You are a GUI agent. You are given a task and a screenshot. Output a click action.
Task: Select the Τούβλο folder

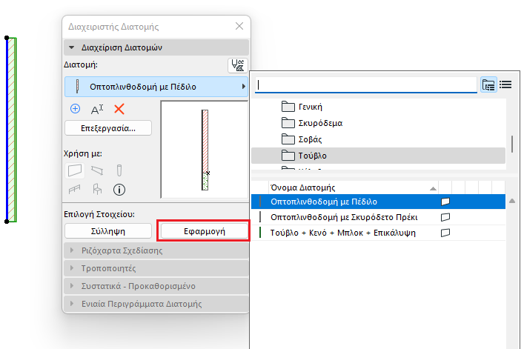click(x=378, y=156)
